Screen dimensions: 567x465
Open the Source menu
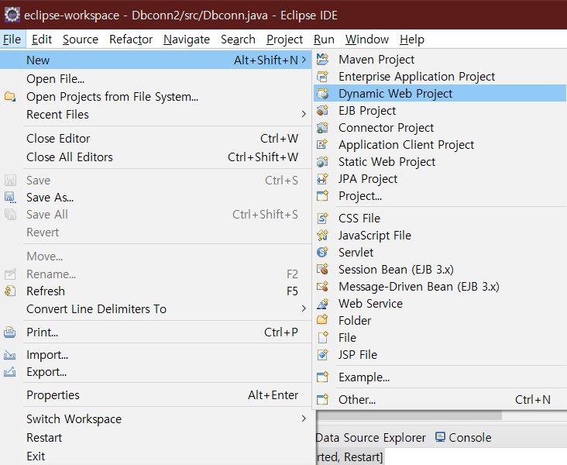coord(81,39)
